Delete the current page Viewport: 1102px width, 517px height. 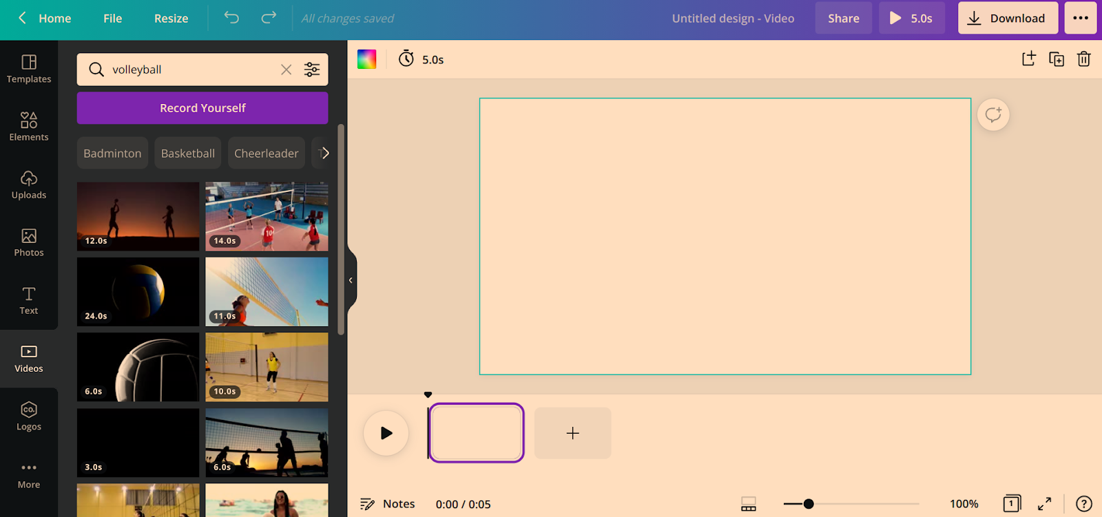click(1083, 59)
